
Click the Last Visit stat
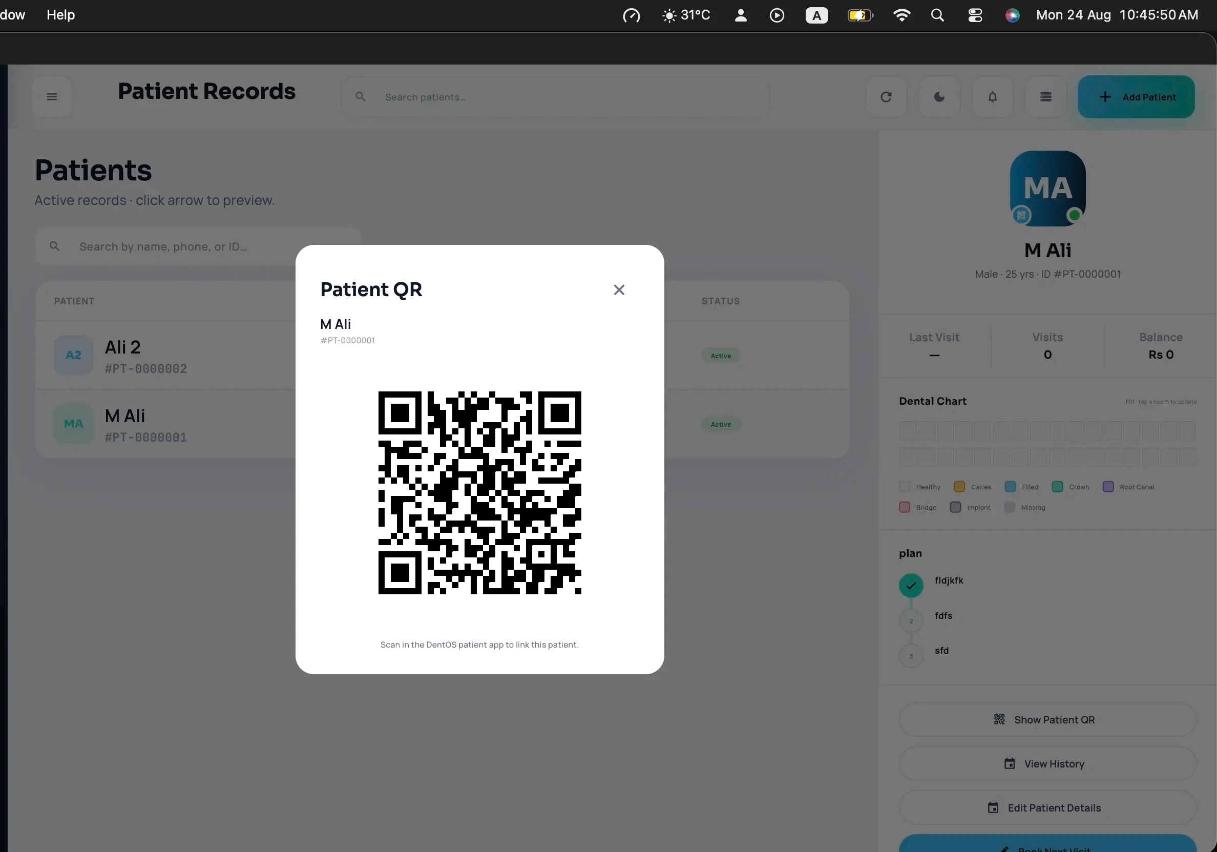point(934,346)
